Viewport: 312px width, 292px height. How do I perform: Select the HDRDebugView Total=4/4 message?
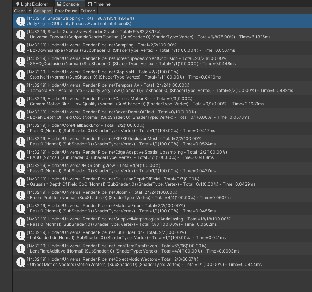[x=162, y=168]
